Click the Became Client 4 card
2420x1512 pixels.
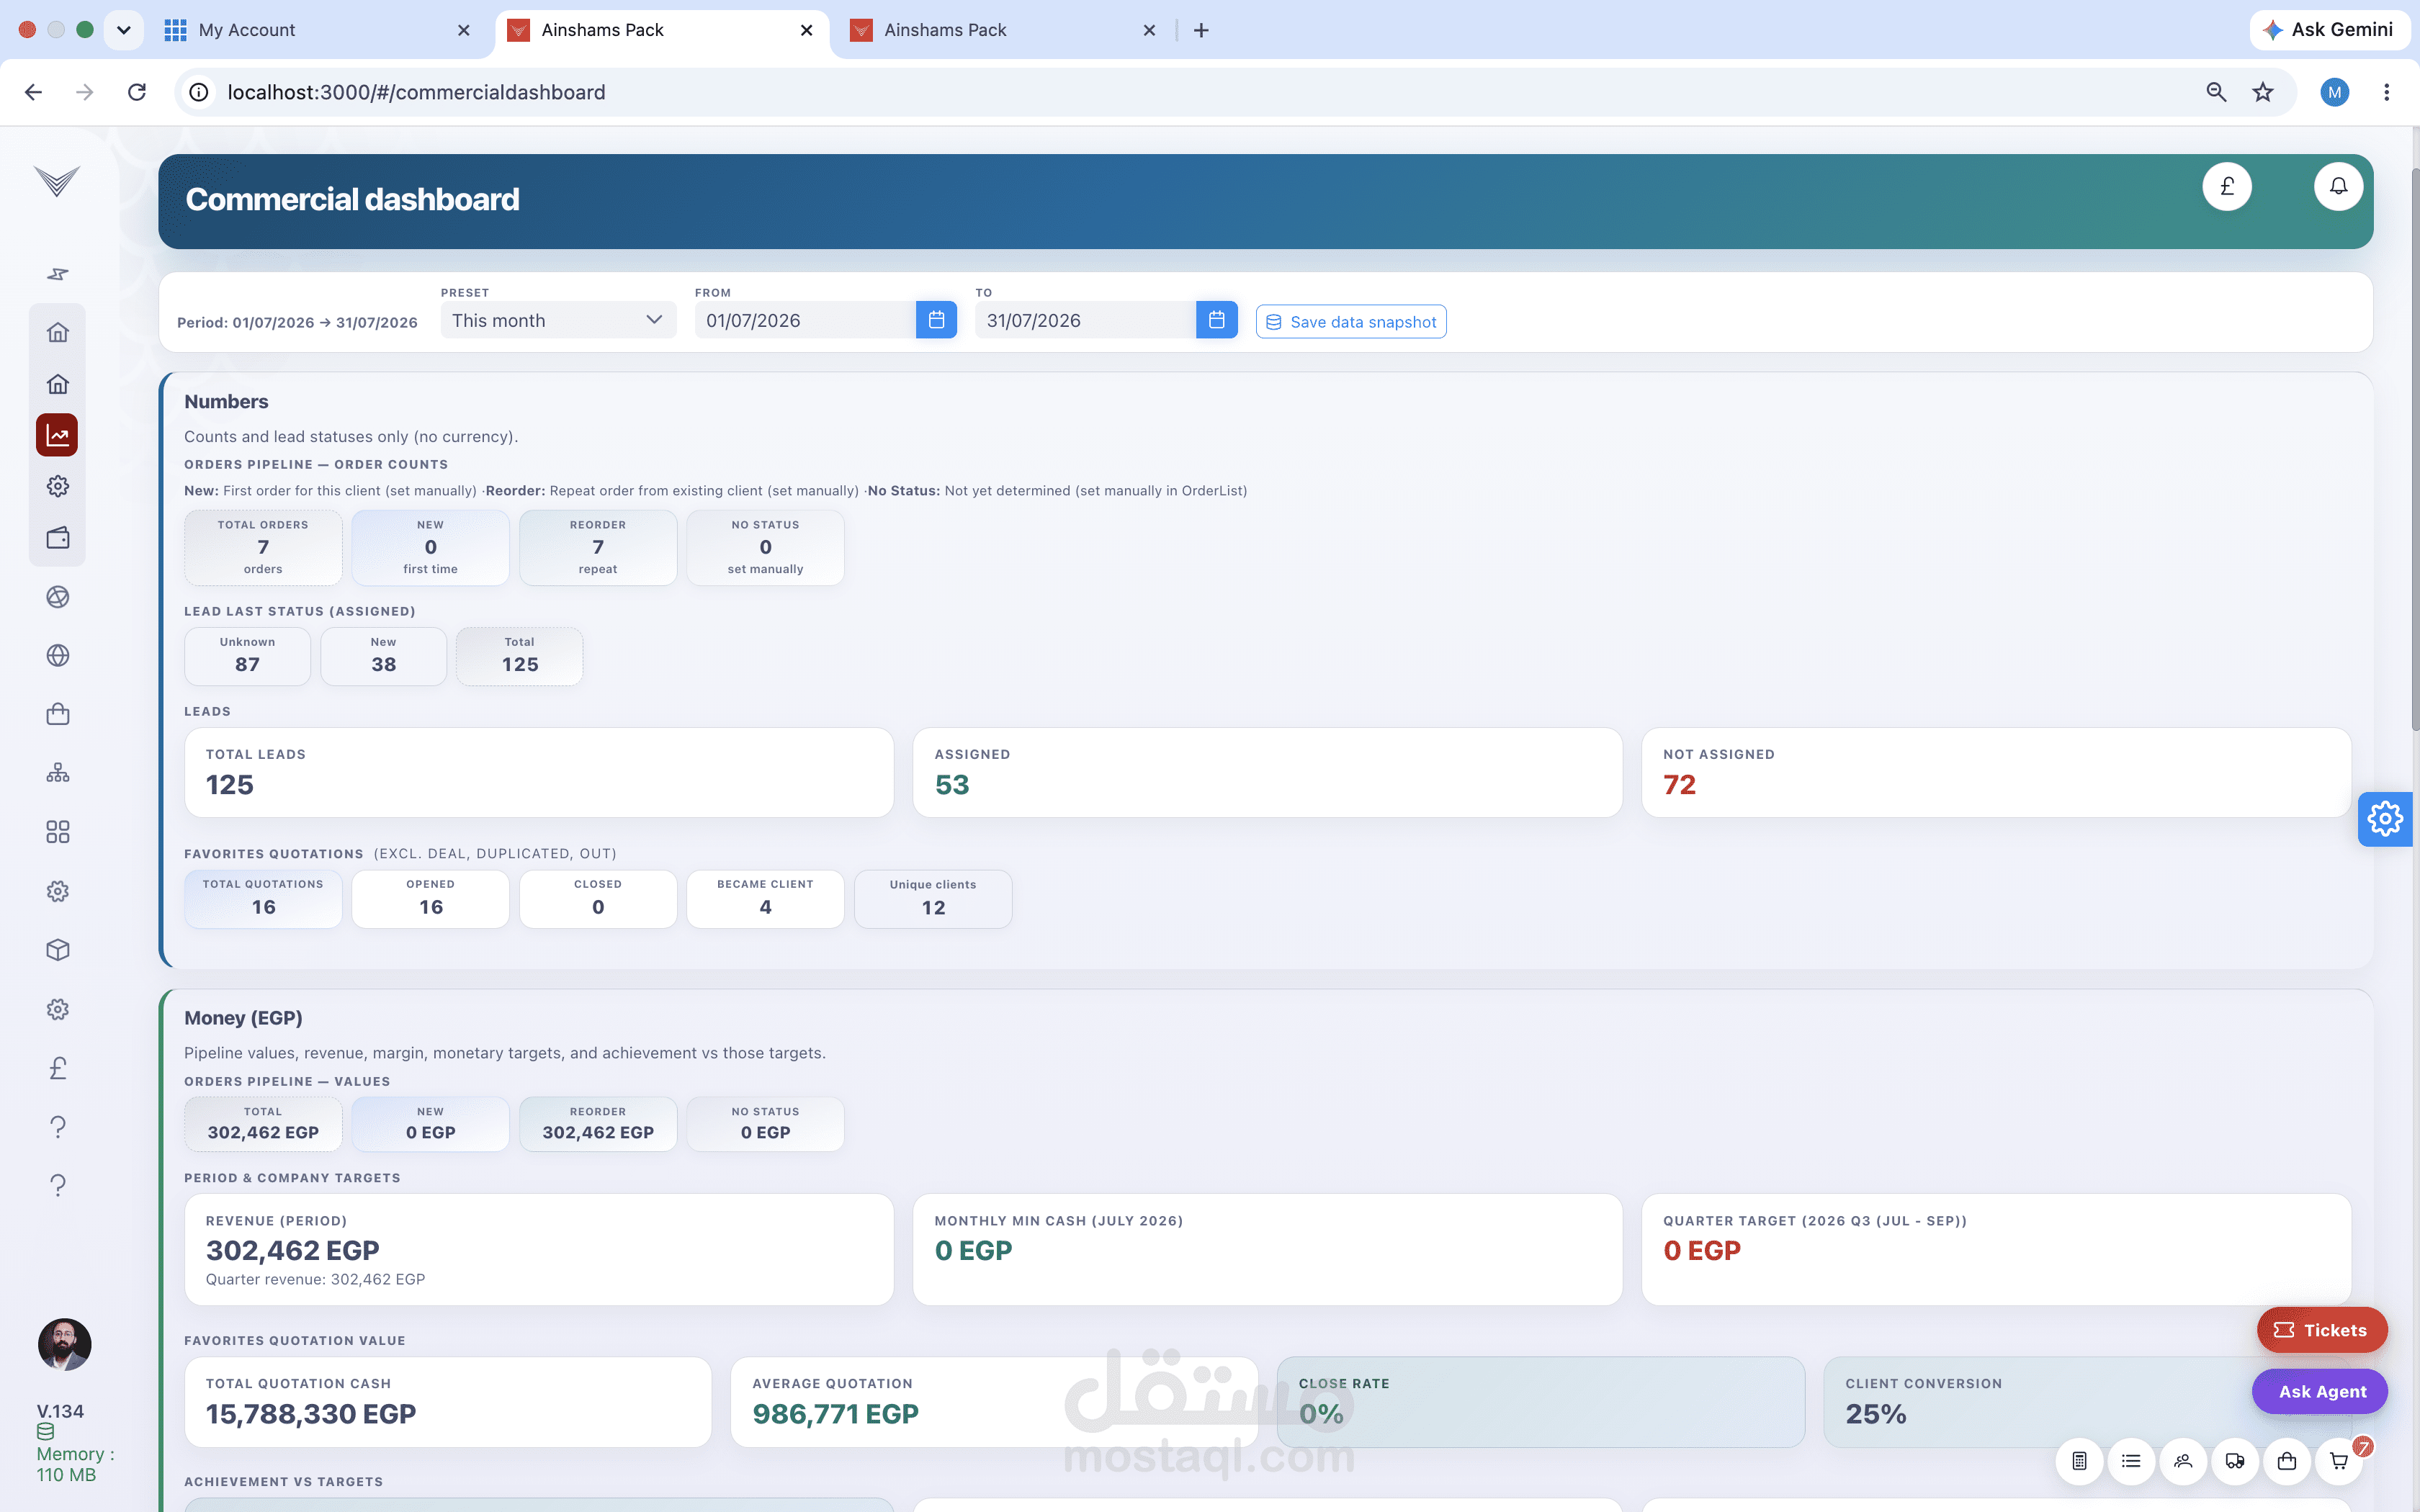pyautogui.click(x=765, y=899)
